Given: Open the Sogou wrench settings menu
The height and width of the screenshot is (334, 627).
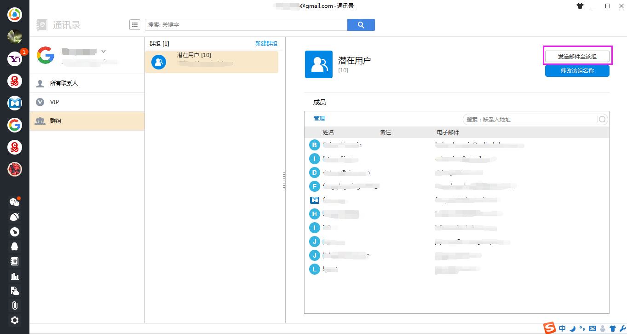Looking at the screenshot, I should click(623, 328).
